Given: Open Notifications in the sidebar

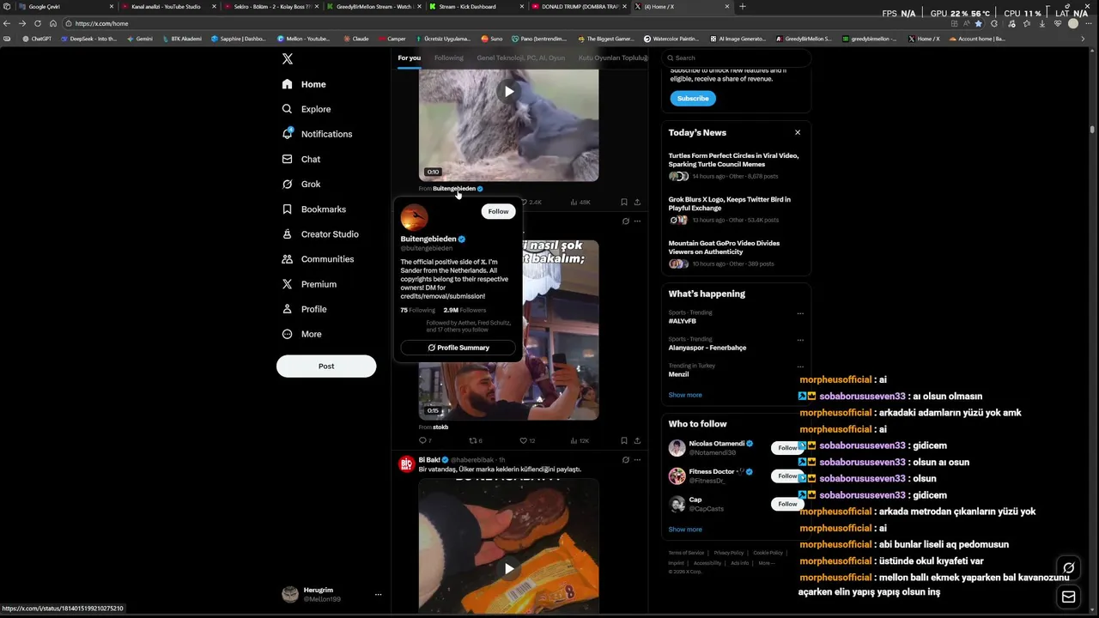Looking at the screenshot, I should pos(317,134).
